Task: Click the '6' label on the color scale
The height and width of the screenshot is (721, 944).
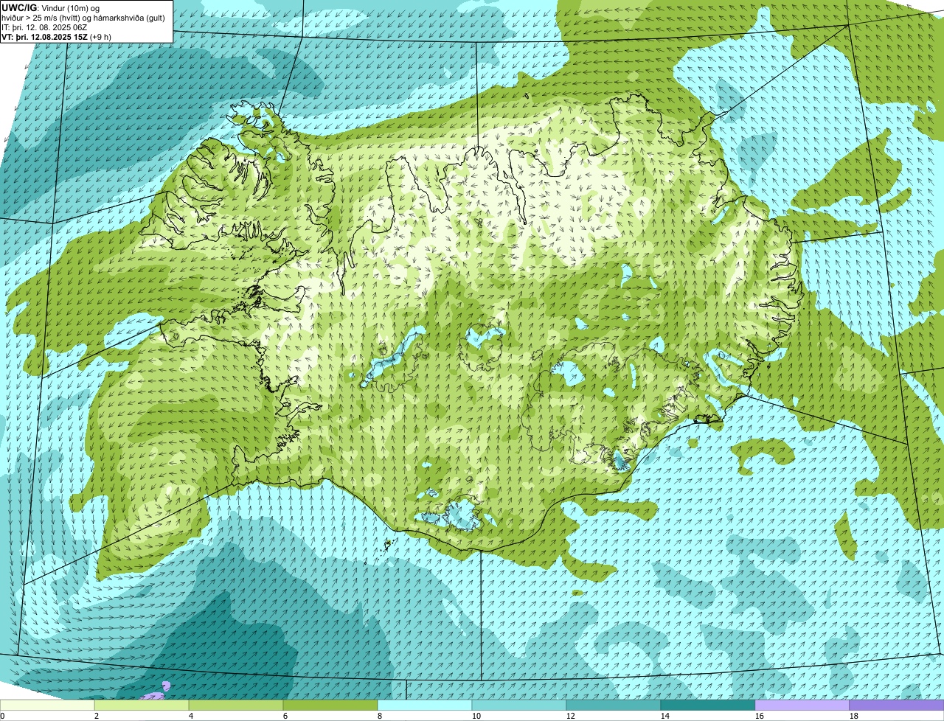Action: [285, 716]
